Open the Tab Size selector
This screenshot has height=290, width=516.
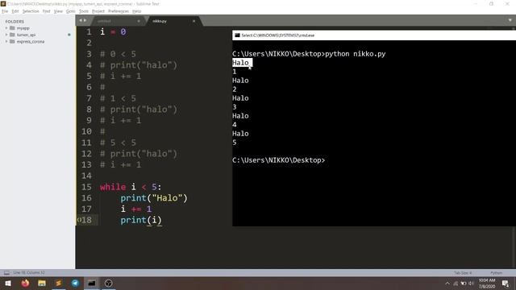463,273
